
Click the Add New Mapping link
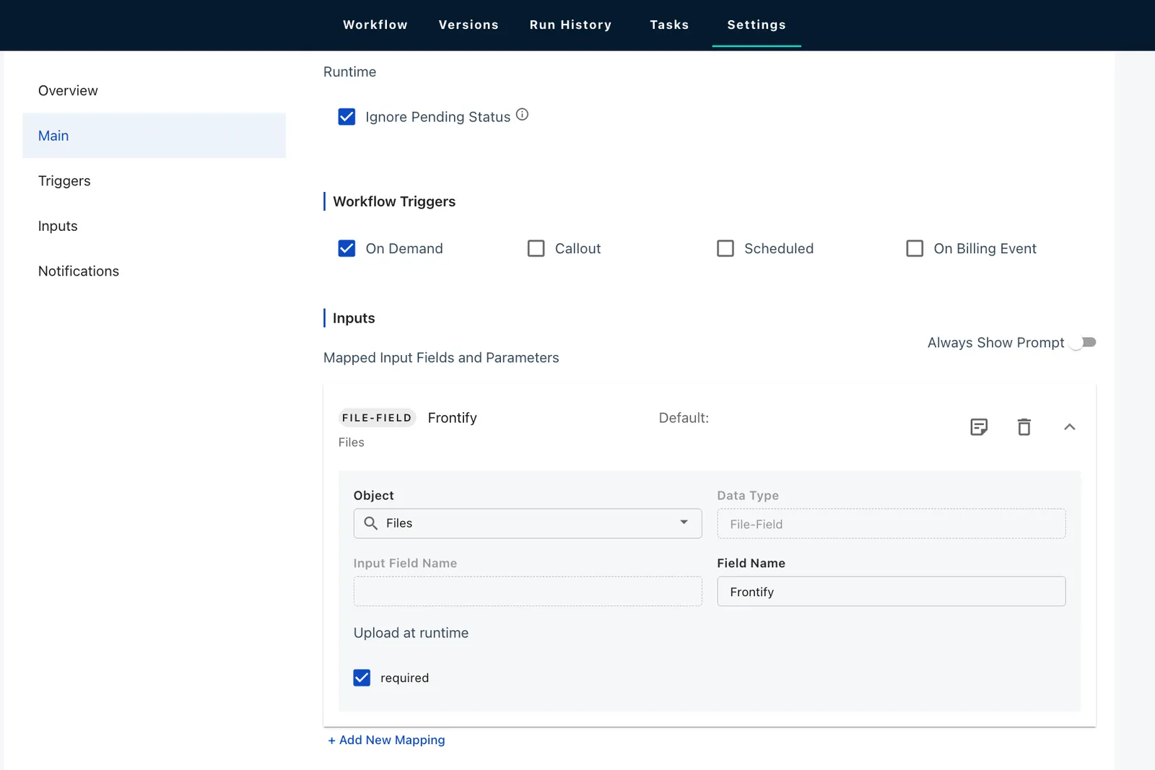(x=386, y=740)
